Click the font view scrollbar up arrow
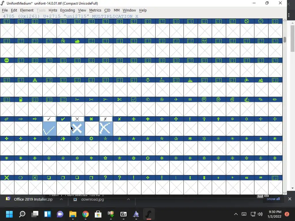 click(285, 20)
